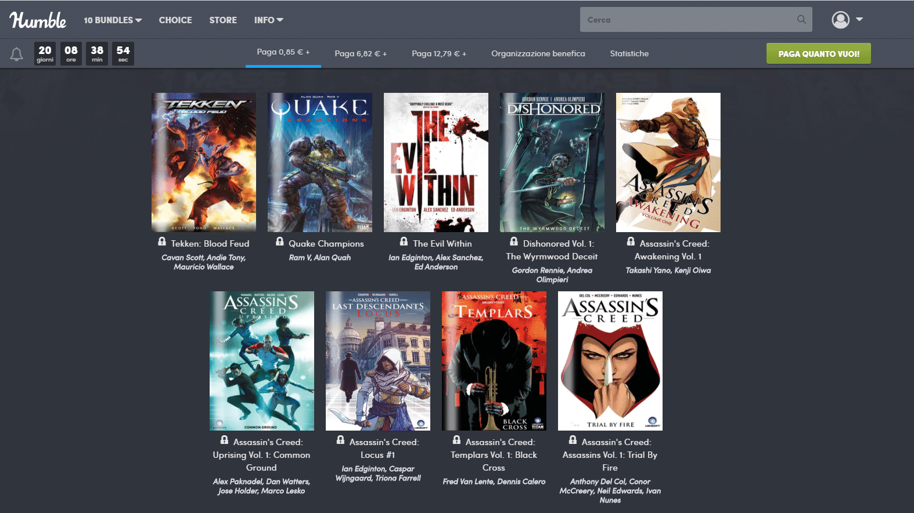The image size is (914, 513).
Task: Click authors Gordon Rennie, Andrea Olimpieri
Action: (x=552, y=275)
